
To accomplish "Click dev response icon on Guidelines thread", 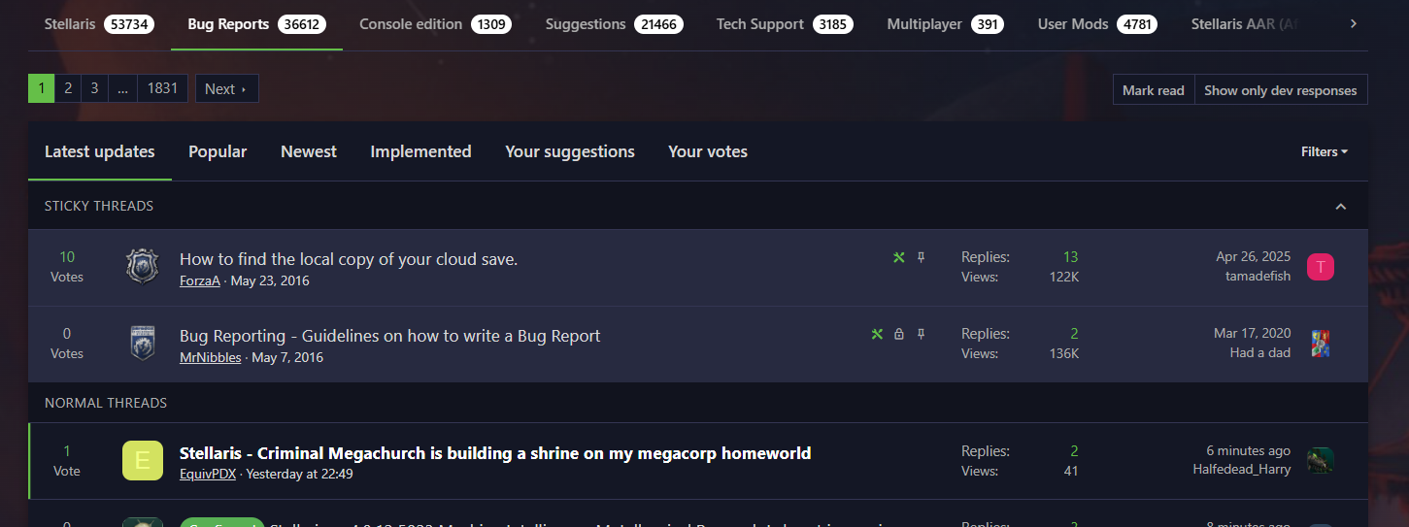I will coord(877,334).
